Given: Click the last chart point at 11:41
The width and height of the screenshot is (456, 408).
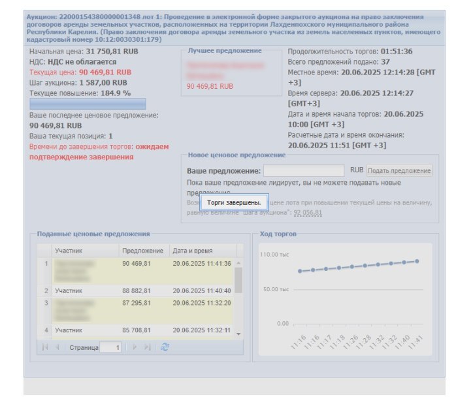Looking at the screenshot, I should 417,261.
